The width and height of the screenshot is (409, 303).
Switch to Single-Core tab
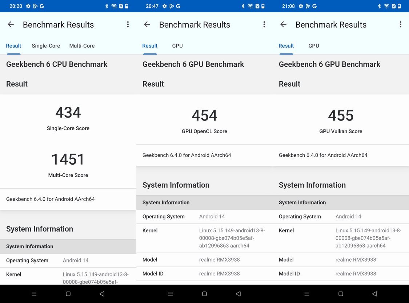point(46,46)
